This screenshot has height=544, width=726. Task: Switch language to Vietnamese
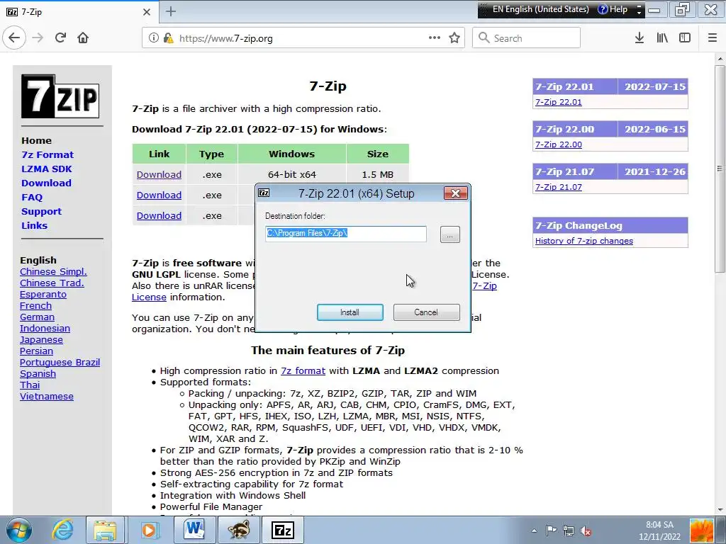click(47, 397)
